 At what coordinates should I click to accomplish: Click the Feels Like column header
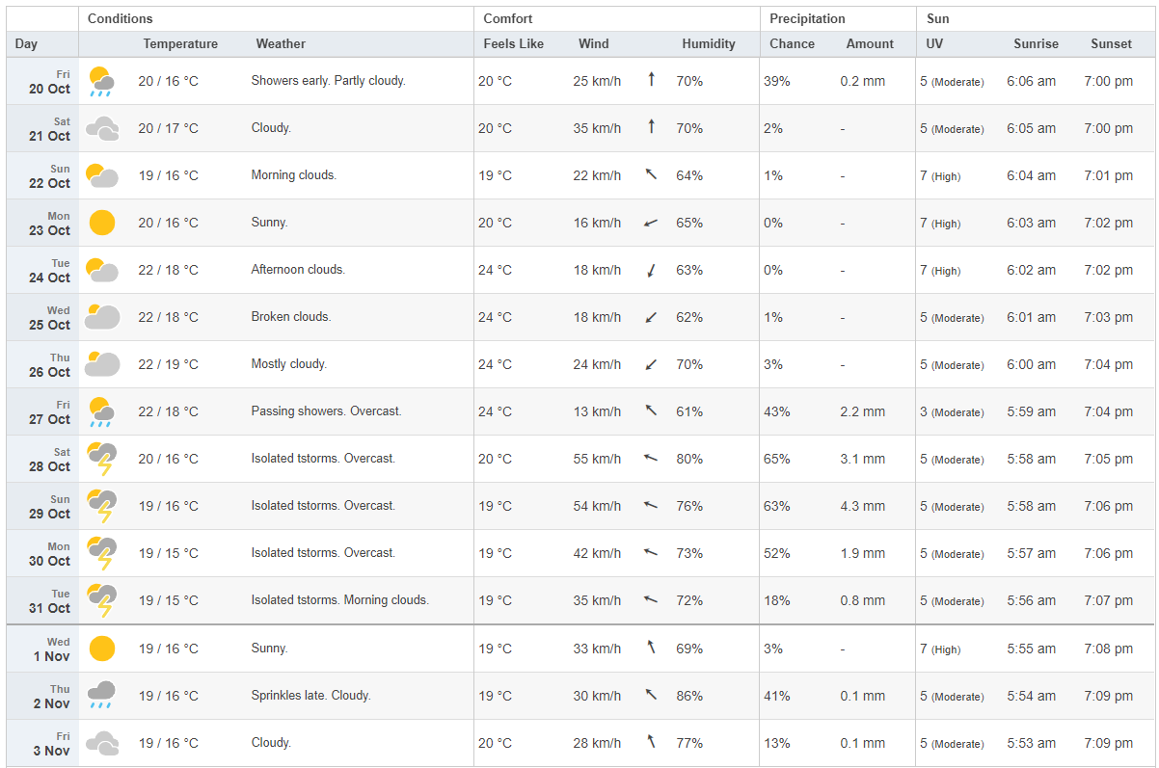click(513, 44)
